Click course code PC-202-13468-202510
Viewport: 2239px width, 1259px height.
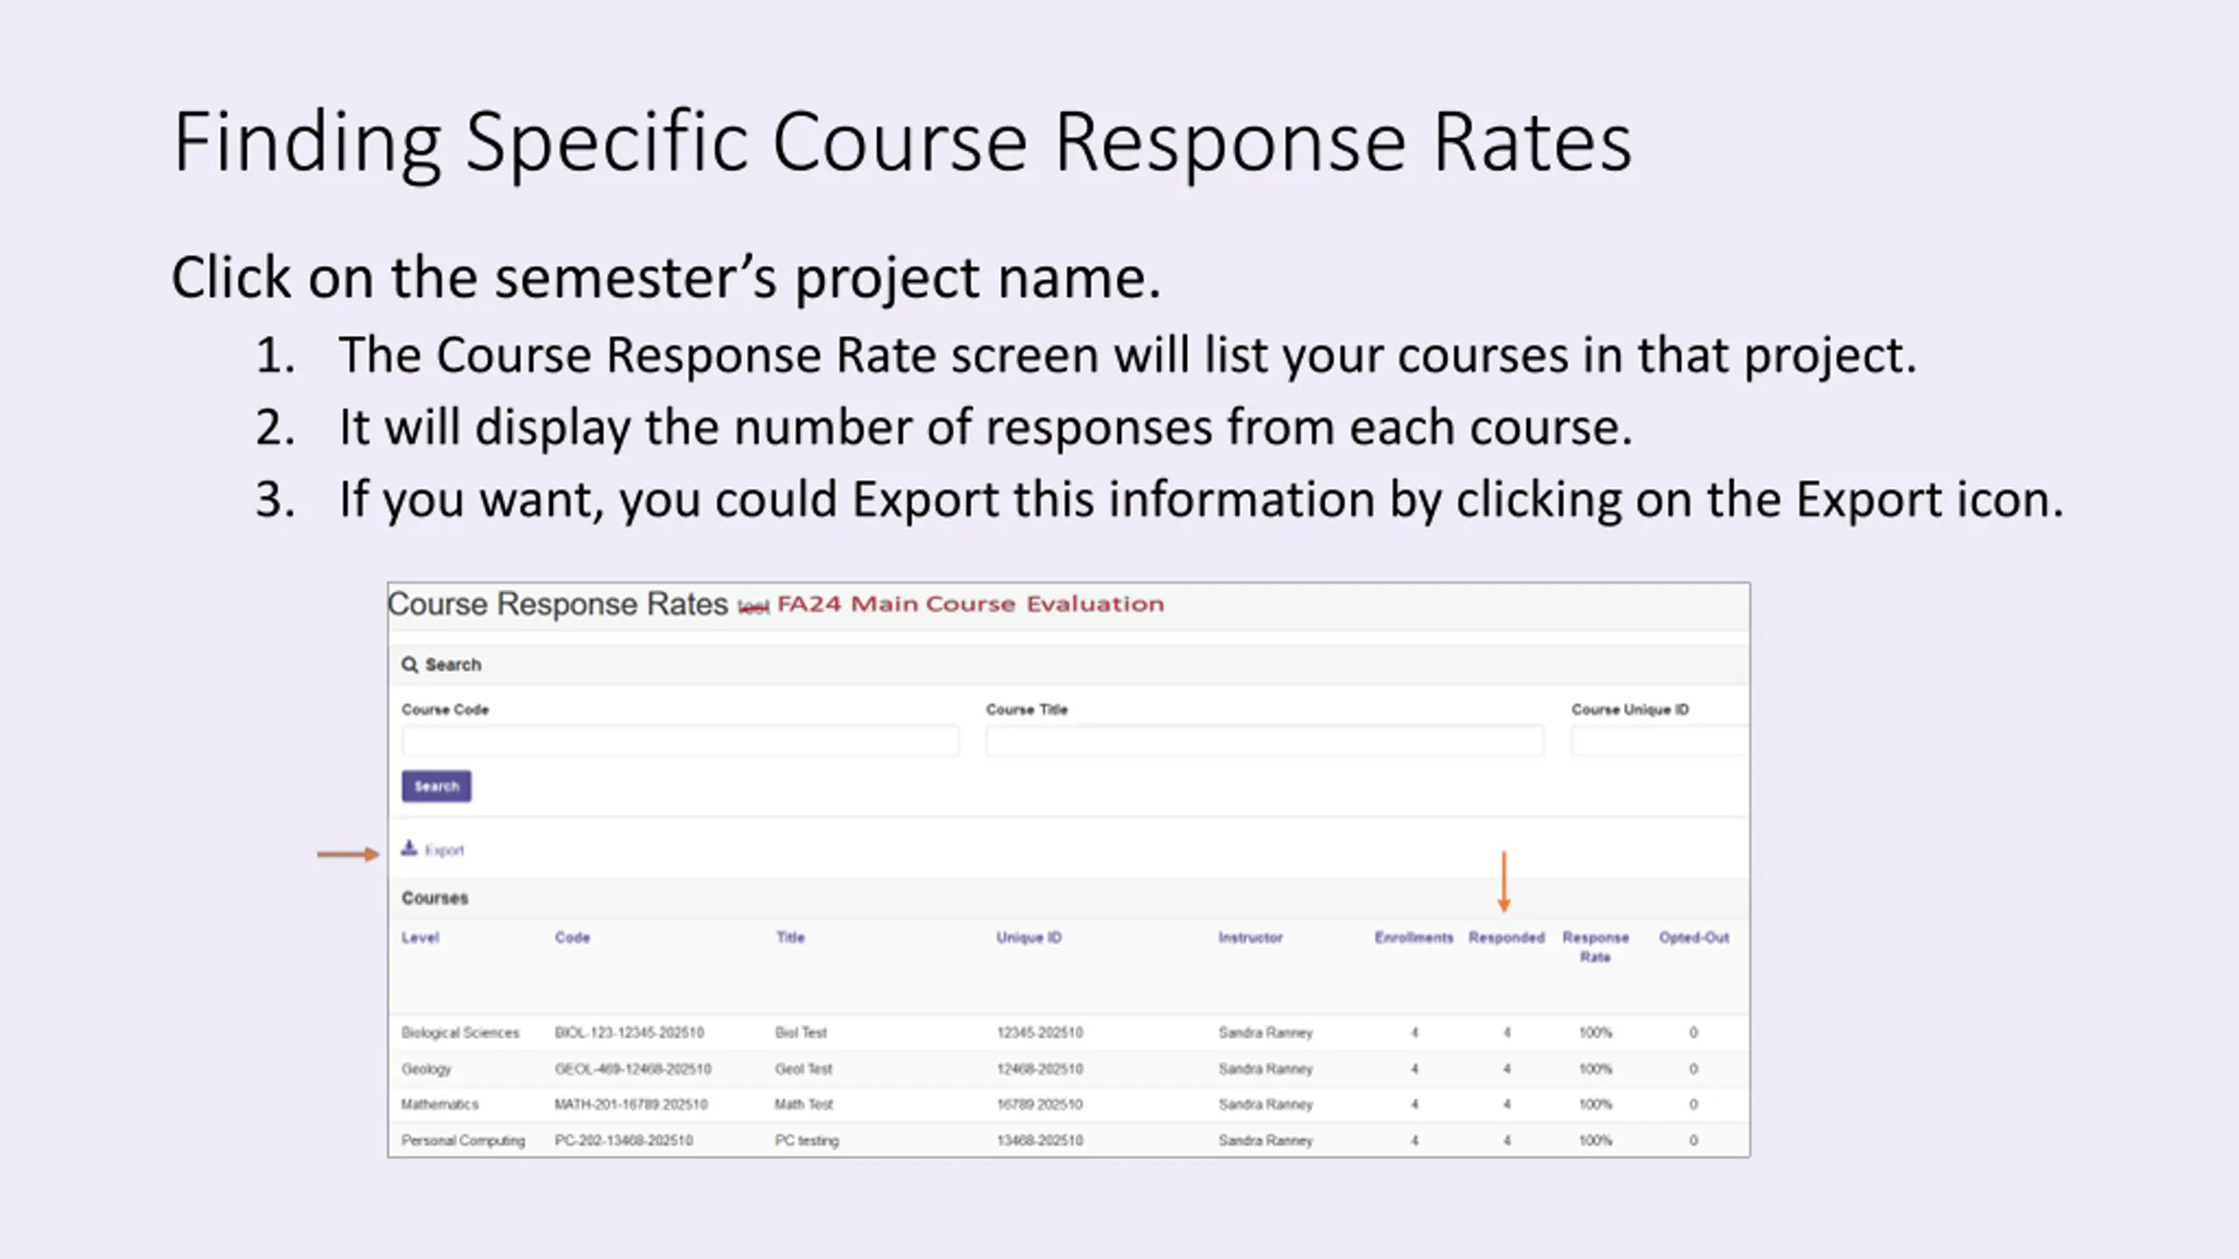(624, 1140)
